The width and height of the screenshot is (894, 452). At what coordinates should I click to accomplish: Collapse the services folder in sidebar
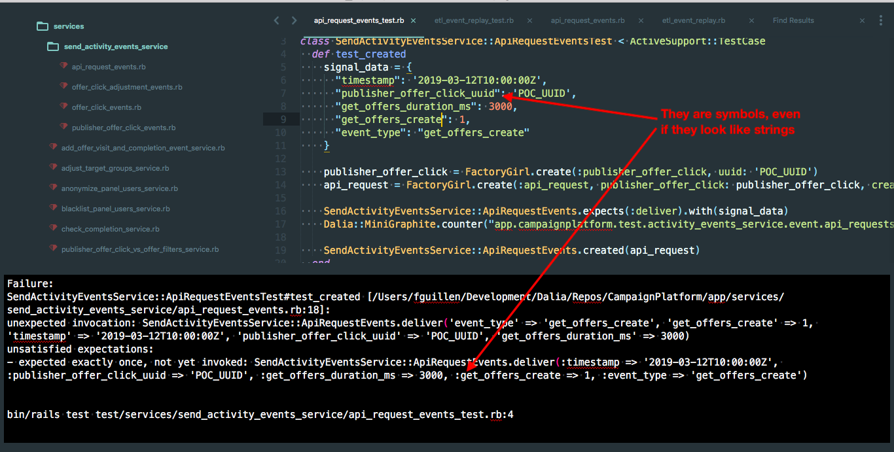[x=69, y=26]
